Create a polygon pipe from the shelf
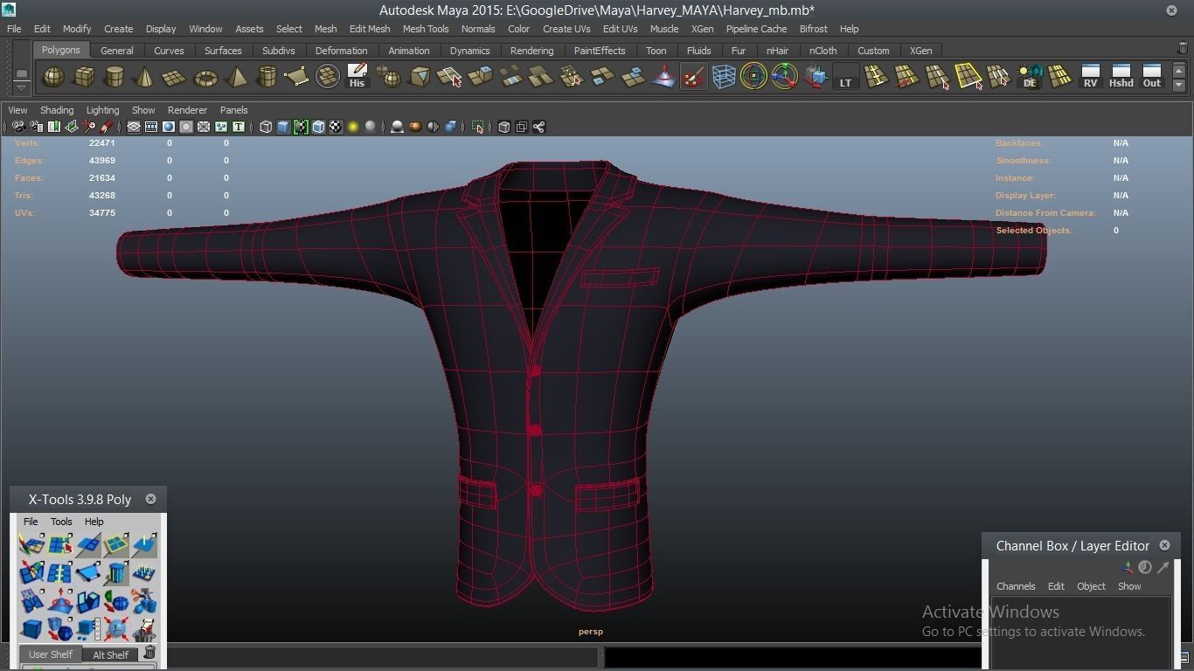Viewport: 1194px width, 671px height. [x=267, y=77]
